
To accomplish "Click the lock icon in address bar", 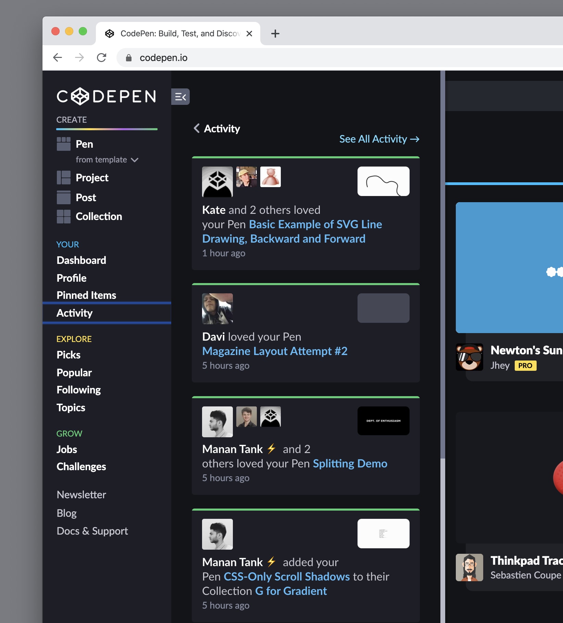I will coord(129,58).
